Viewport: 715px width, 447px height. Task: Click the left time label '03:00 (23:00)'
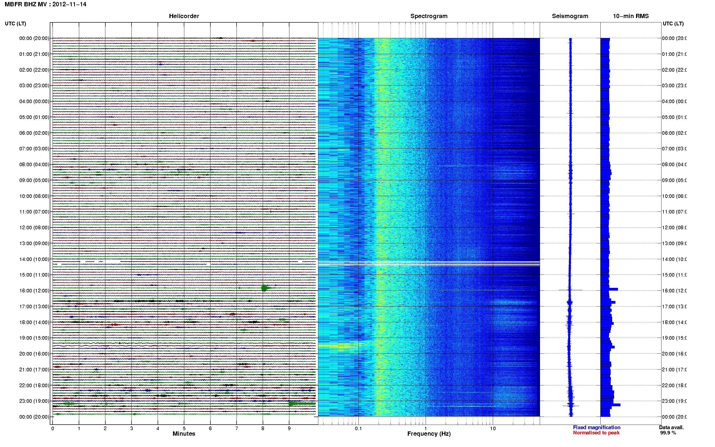click(x=34, y=85)
